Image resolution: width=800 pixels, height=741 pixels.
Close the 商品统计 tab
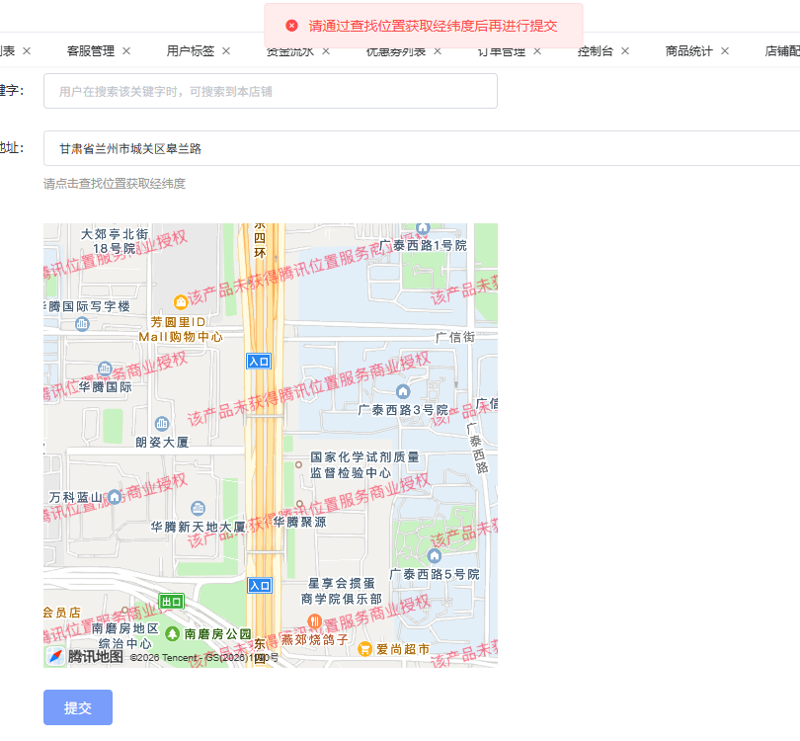click(725, 51)
